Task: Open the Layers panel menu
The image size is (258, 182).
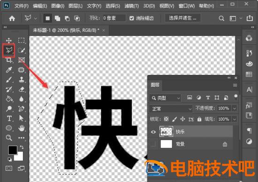Action: click(235, 85)
